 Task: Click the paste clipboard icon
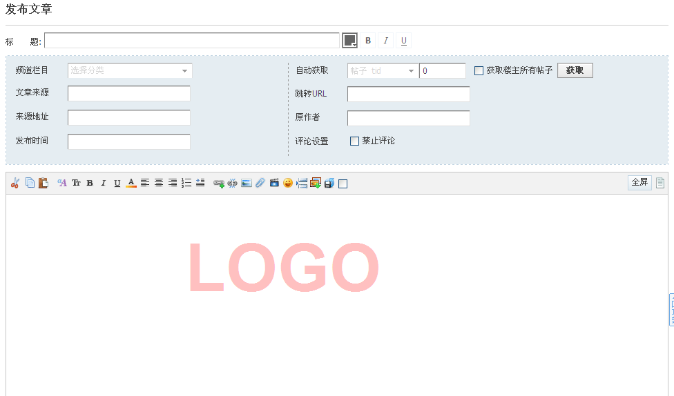point(44,183)
